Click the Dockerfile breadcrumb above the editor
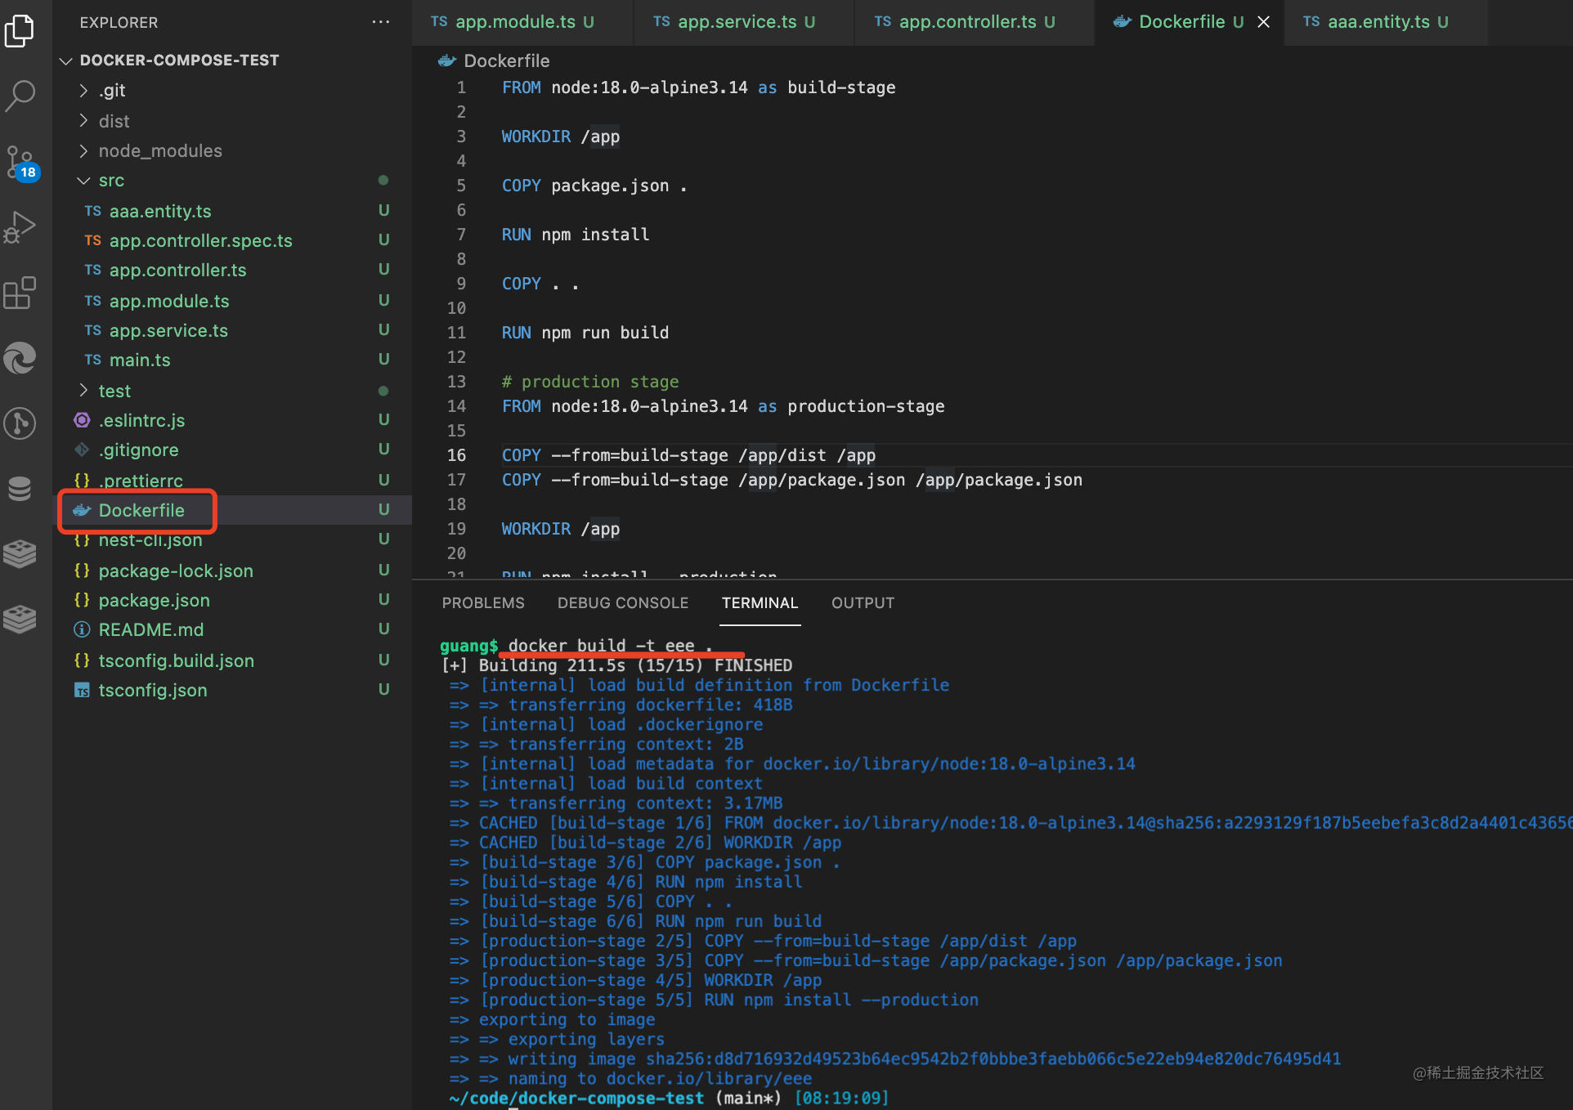Screen dimensions: 1573x1110 (x=505, y=61)
